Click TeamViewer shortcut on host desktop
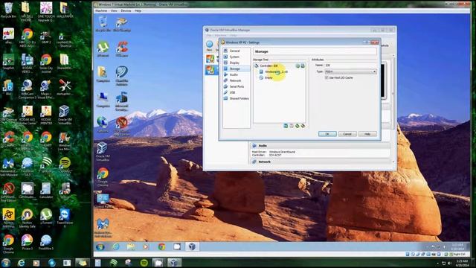The width and height of the screenshot is (476, 268). coord(65,218)
